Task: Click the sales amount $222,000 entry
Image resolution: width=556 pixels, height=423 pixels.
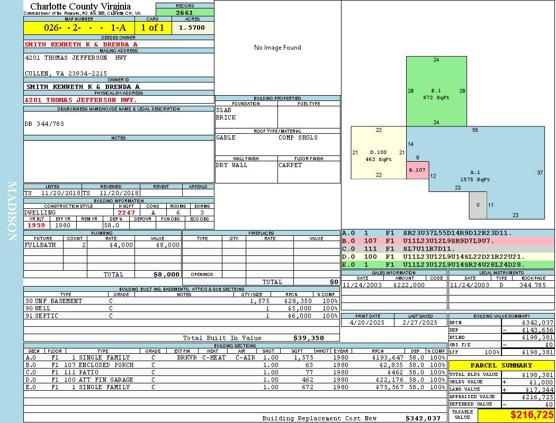Action: click(x=409, y=285)
